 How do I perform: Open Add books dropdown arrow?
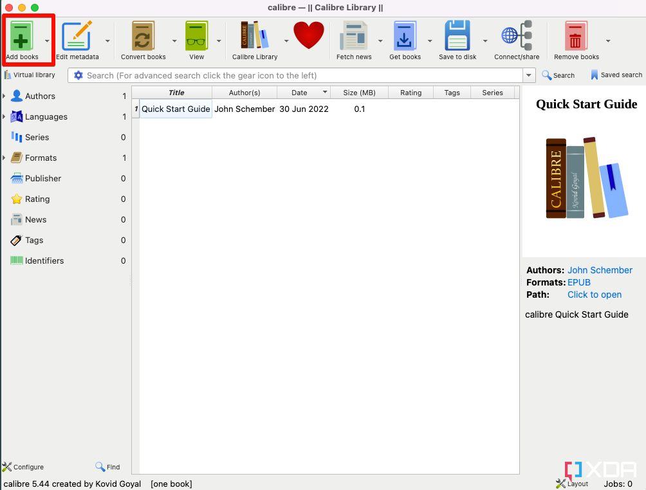click(x=47, y=41)
